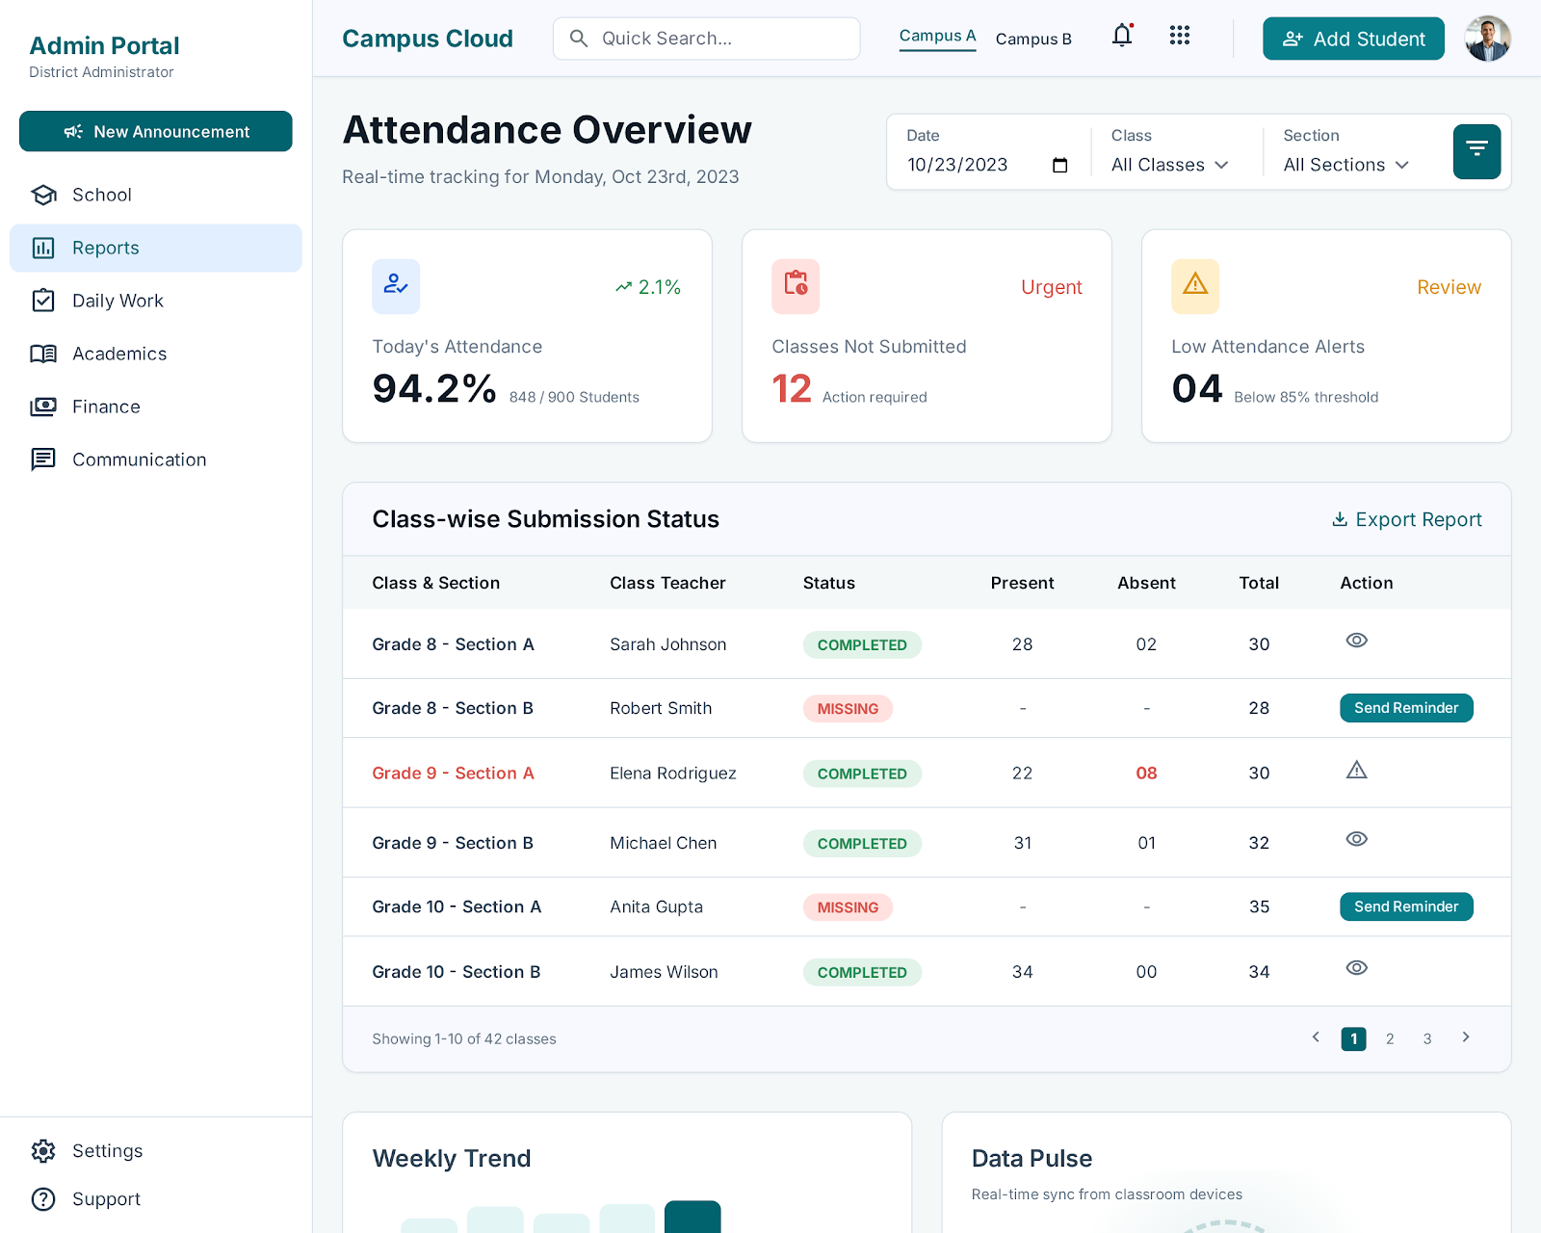Click the trend arrow next to 2.1%
1541x1233 pixels.
point(623,287)
